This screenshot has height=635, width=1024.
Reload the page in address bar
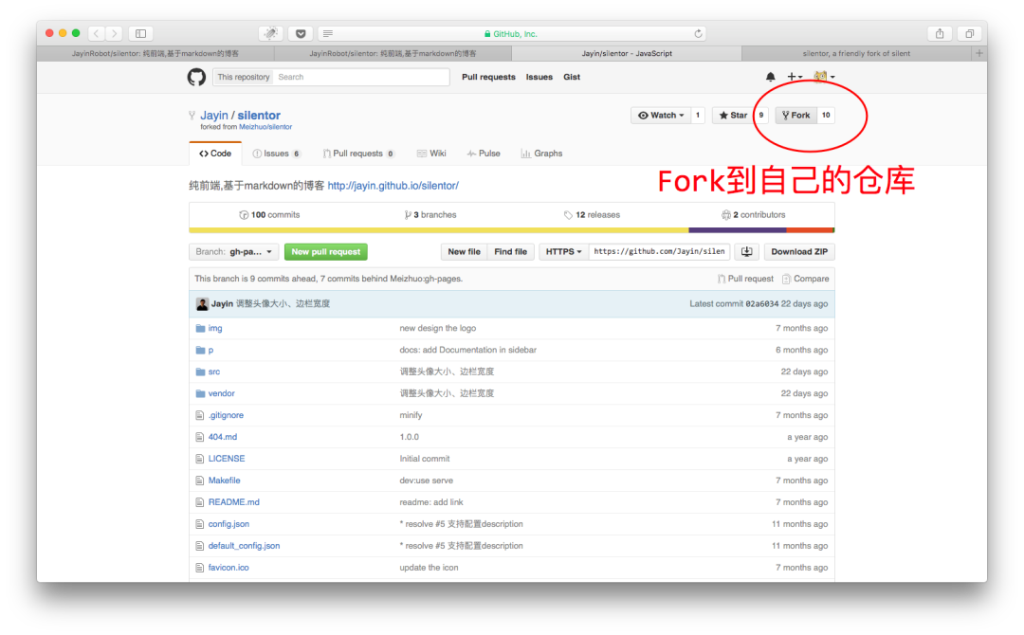pos(698,34)
